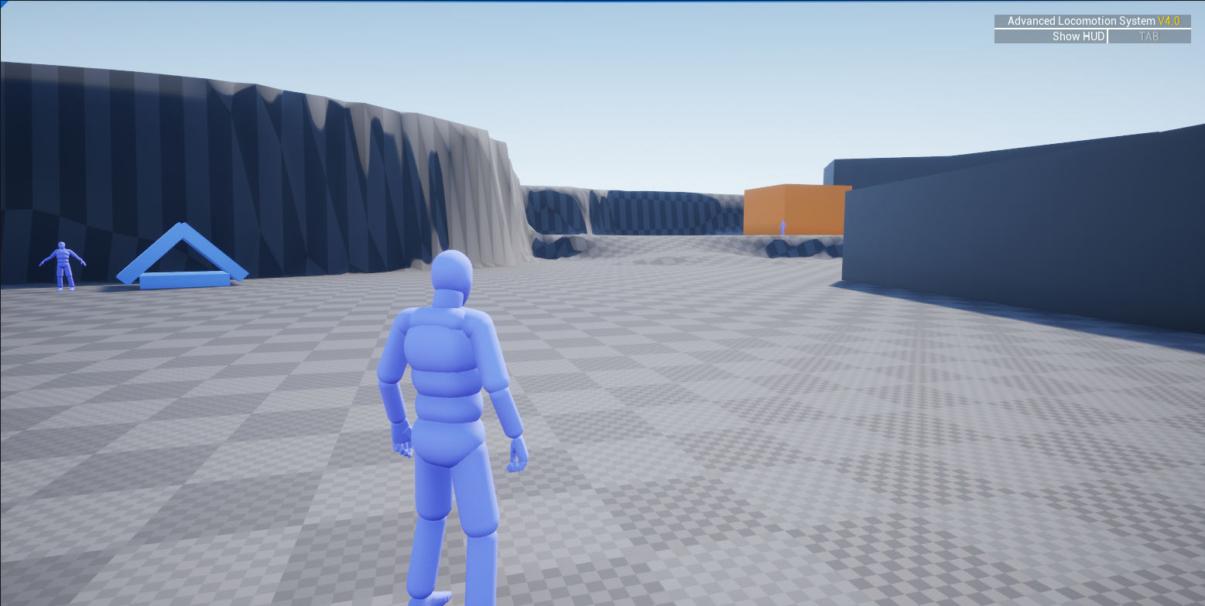Select the distant mannequin on the left

click(62, 267)
